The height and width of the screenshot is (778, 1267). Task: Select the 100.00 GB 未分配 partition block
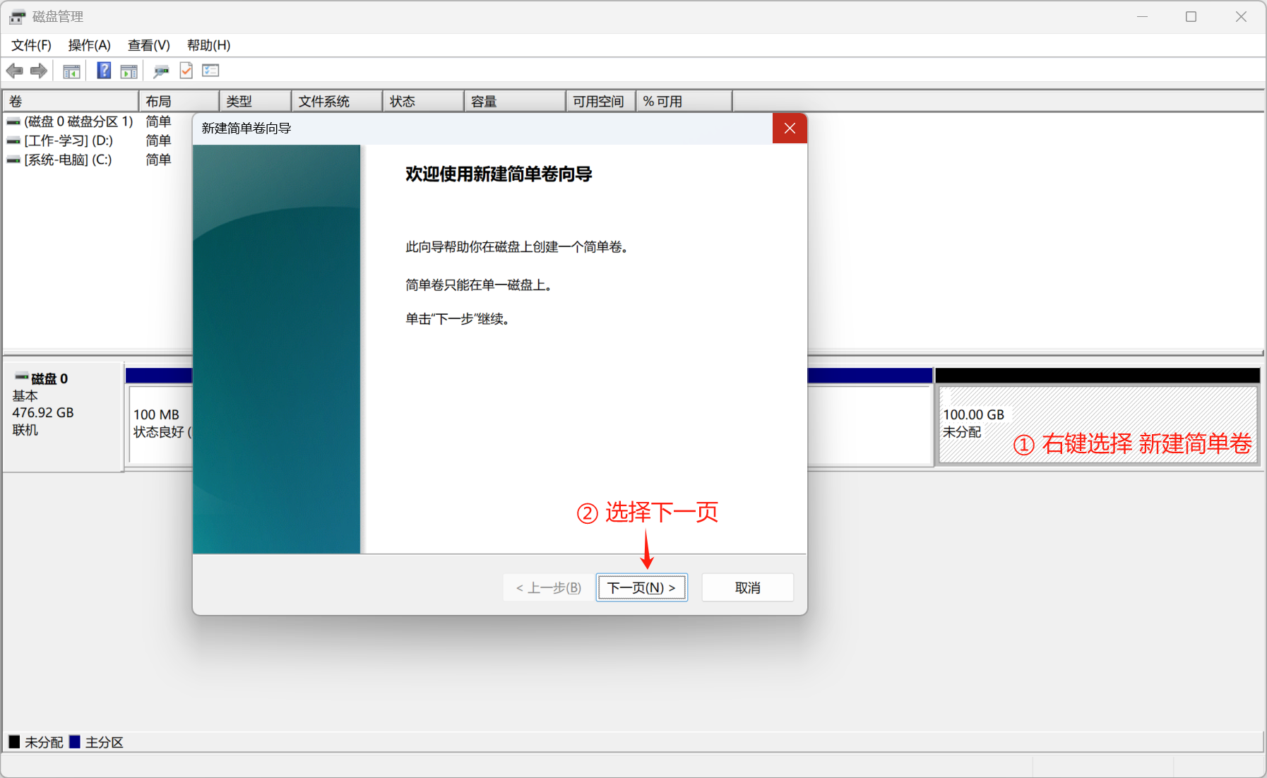1098,424
